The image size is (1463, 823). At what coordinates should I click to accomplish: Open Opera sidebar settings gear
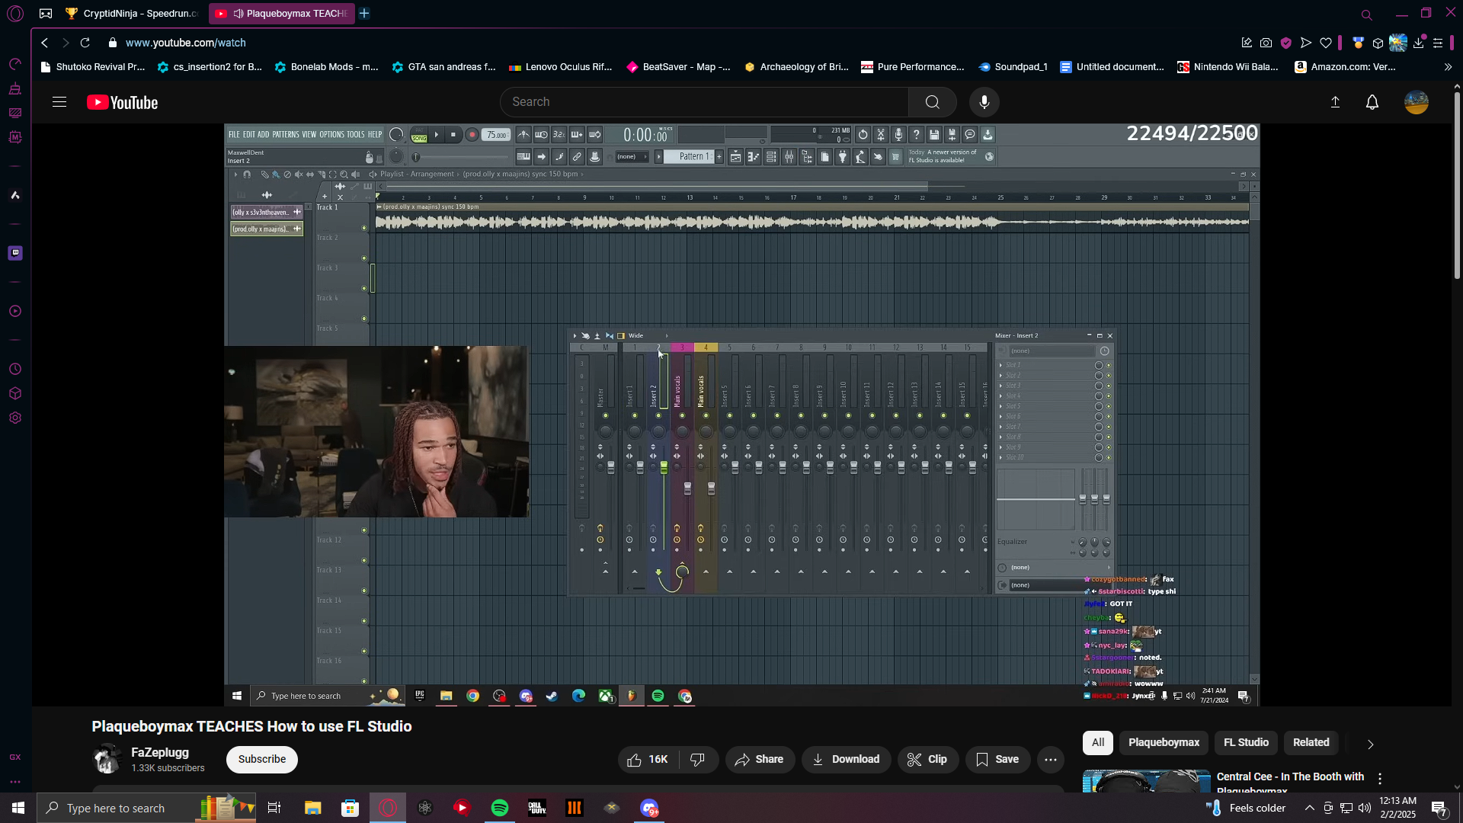(x=15, y=418)
